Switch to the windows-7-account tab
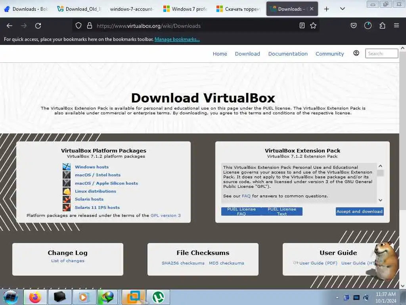Screen dimensions: 406x305 (132, 9)
